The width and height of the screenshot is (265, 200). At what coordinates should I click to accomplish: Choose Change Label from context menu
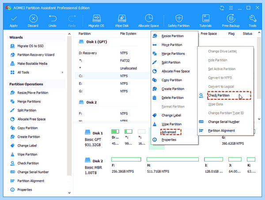point(174,115)
